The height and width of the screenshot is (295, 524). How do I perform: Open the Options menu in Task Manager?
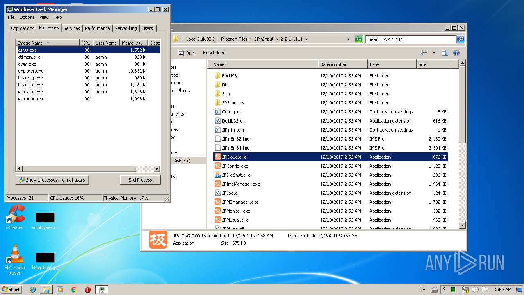pyautogui.click(x=27, y=17)
